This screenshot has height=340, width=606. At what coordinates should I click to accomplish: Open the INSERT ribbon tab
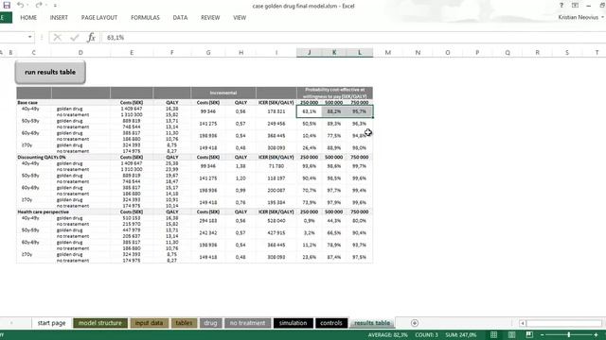tap(59, 18)
